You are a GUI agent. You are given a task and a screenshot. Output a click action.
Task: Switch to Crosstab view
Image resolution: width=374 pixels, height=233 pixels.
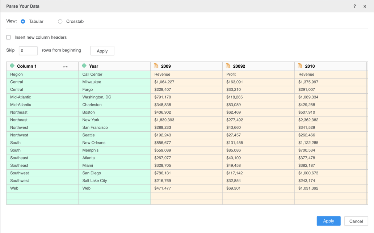click(x=60, y=21)
